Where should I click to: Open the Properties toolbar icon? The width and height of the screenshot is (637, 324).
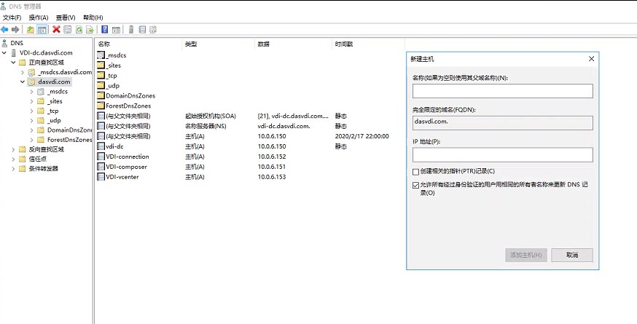[x=68, y=30]
